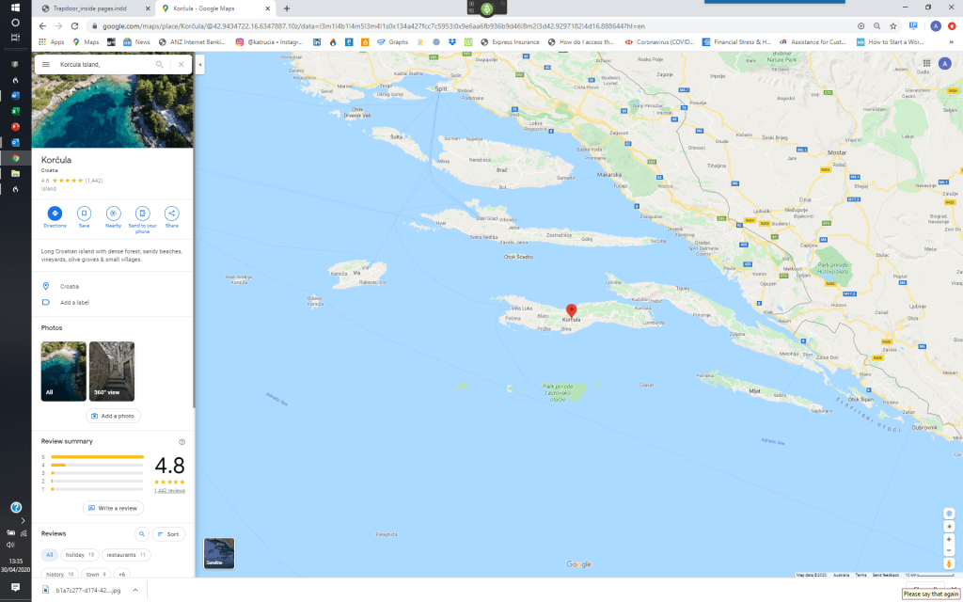The image size is (963, 602).
Task: Search within reviews using magnifier icon
Action: click(141, 533)
